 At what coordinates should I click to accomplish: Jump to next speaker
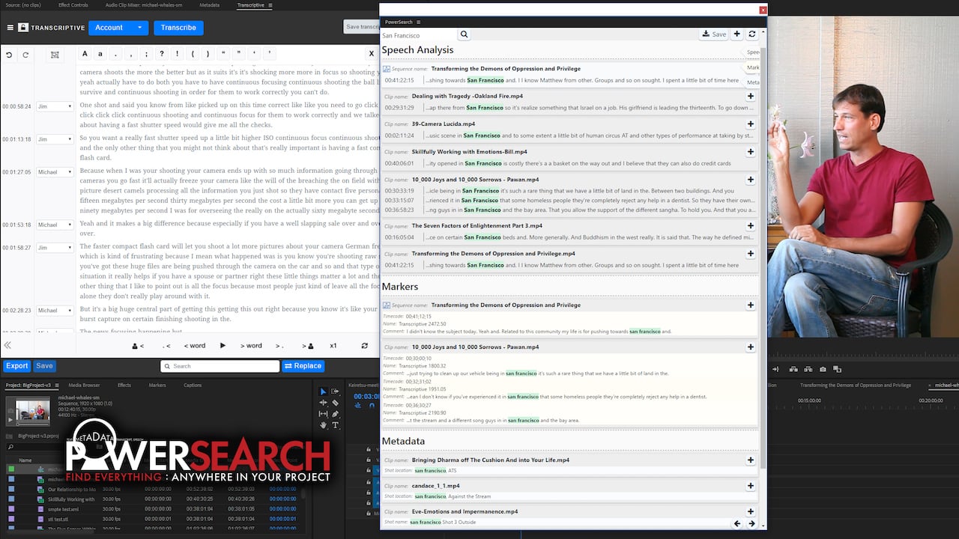point(308,346)
